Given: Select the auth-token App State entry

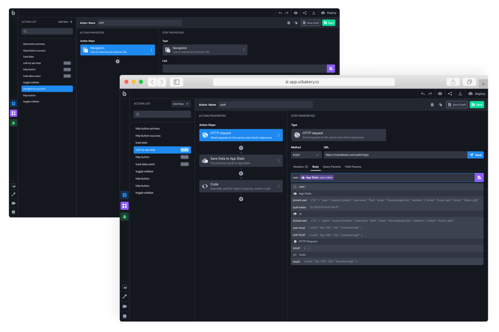Looking at the screenshot, I should (299, 207).
